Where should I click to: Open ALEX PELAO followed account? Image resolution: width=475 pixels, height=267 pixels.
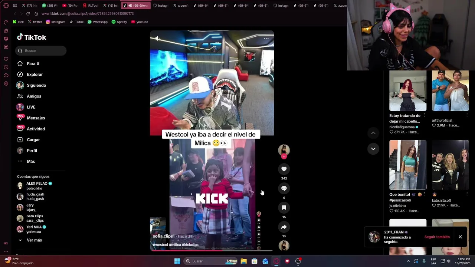click(x=35, y=186)
